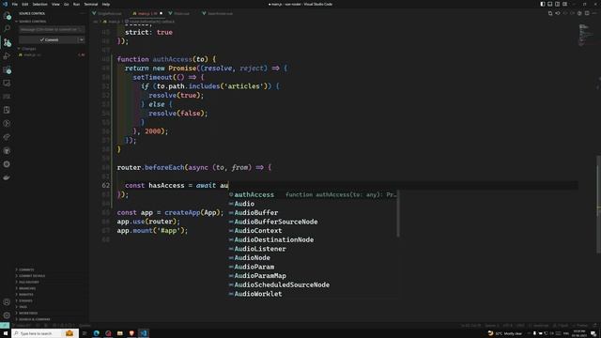This screenshot has width=601, height=338.
Task: Pick AudioParamMap from the suggestion list
Action: click(x=313, y=276)
